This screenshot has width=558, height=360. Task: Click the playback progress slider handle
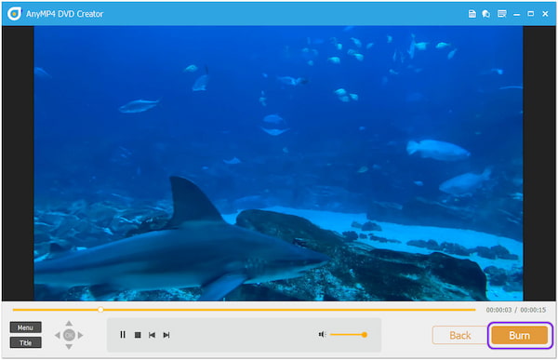point(100,310)
